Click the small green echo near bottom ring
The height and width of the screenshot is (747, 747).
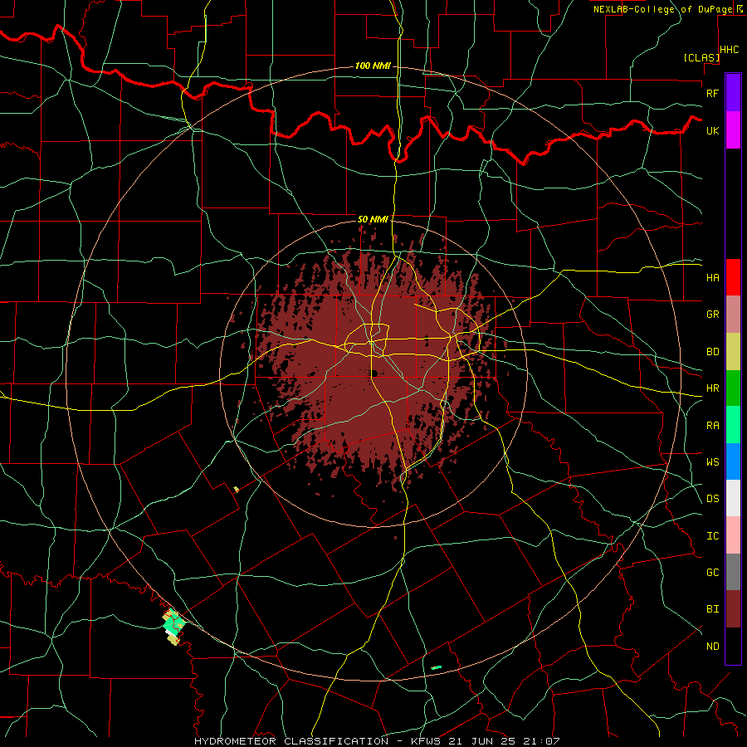pos(437,667)
